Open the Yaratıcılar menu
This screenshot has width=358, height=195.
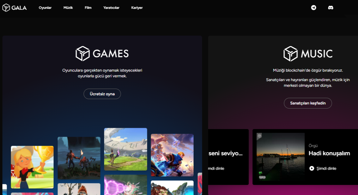pos(112,8)
